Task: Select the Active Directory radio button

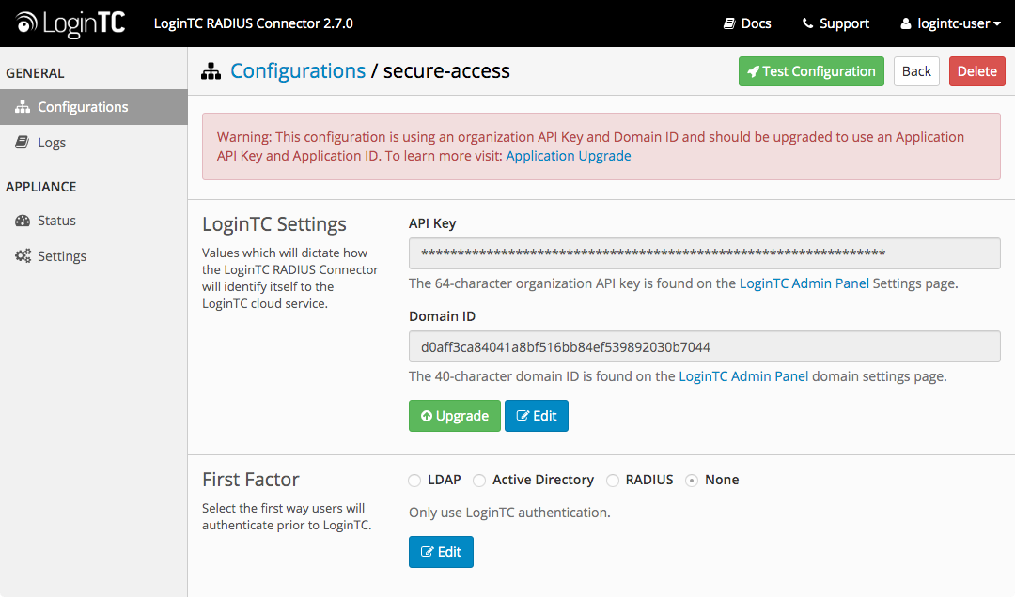Action: [479, 481]
